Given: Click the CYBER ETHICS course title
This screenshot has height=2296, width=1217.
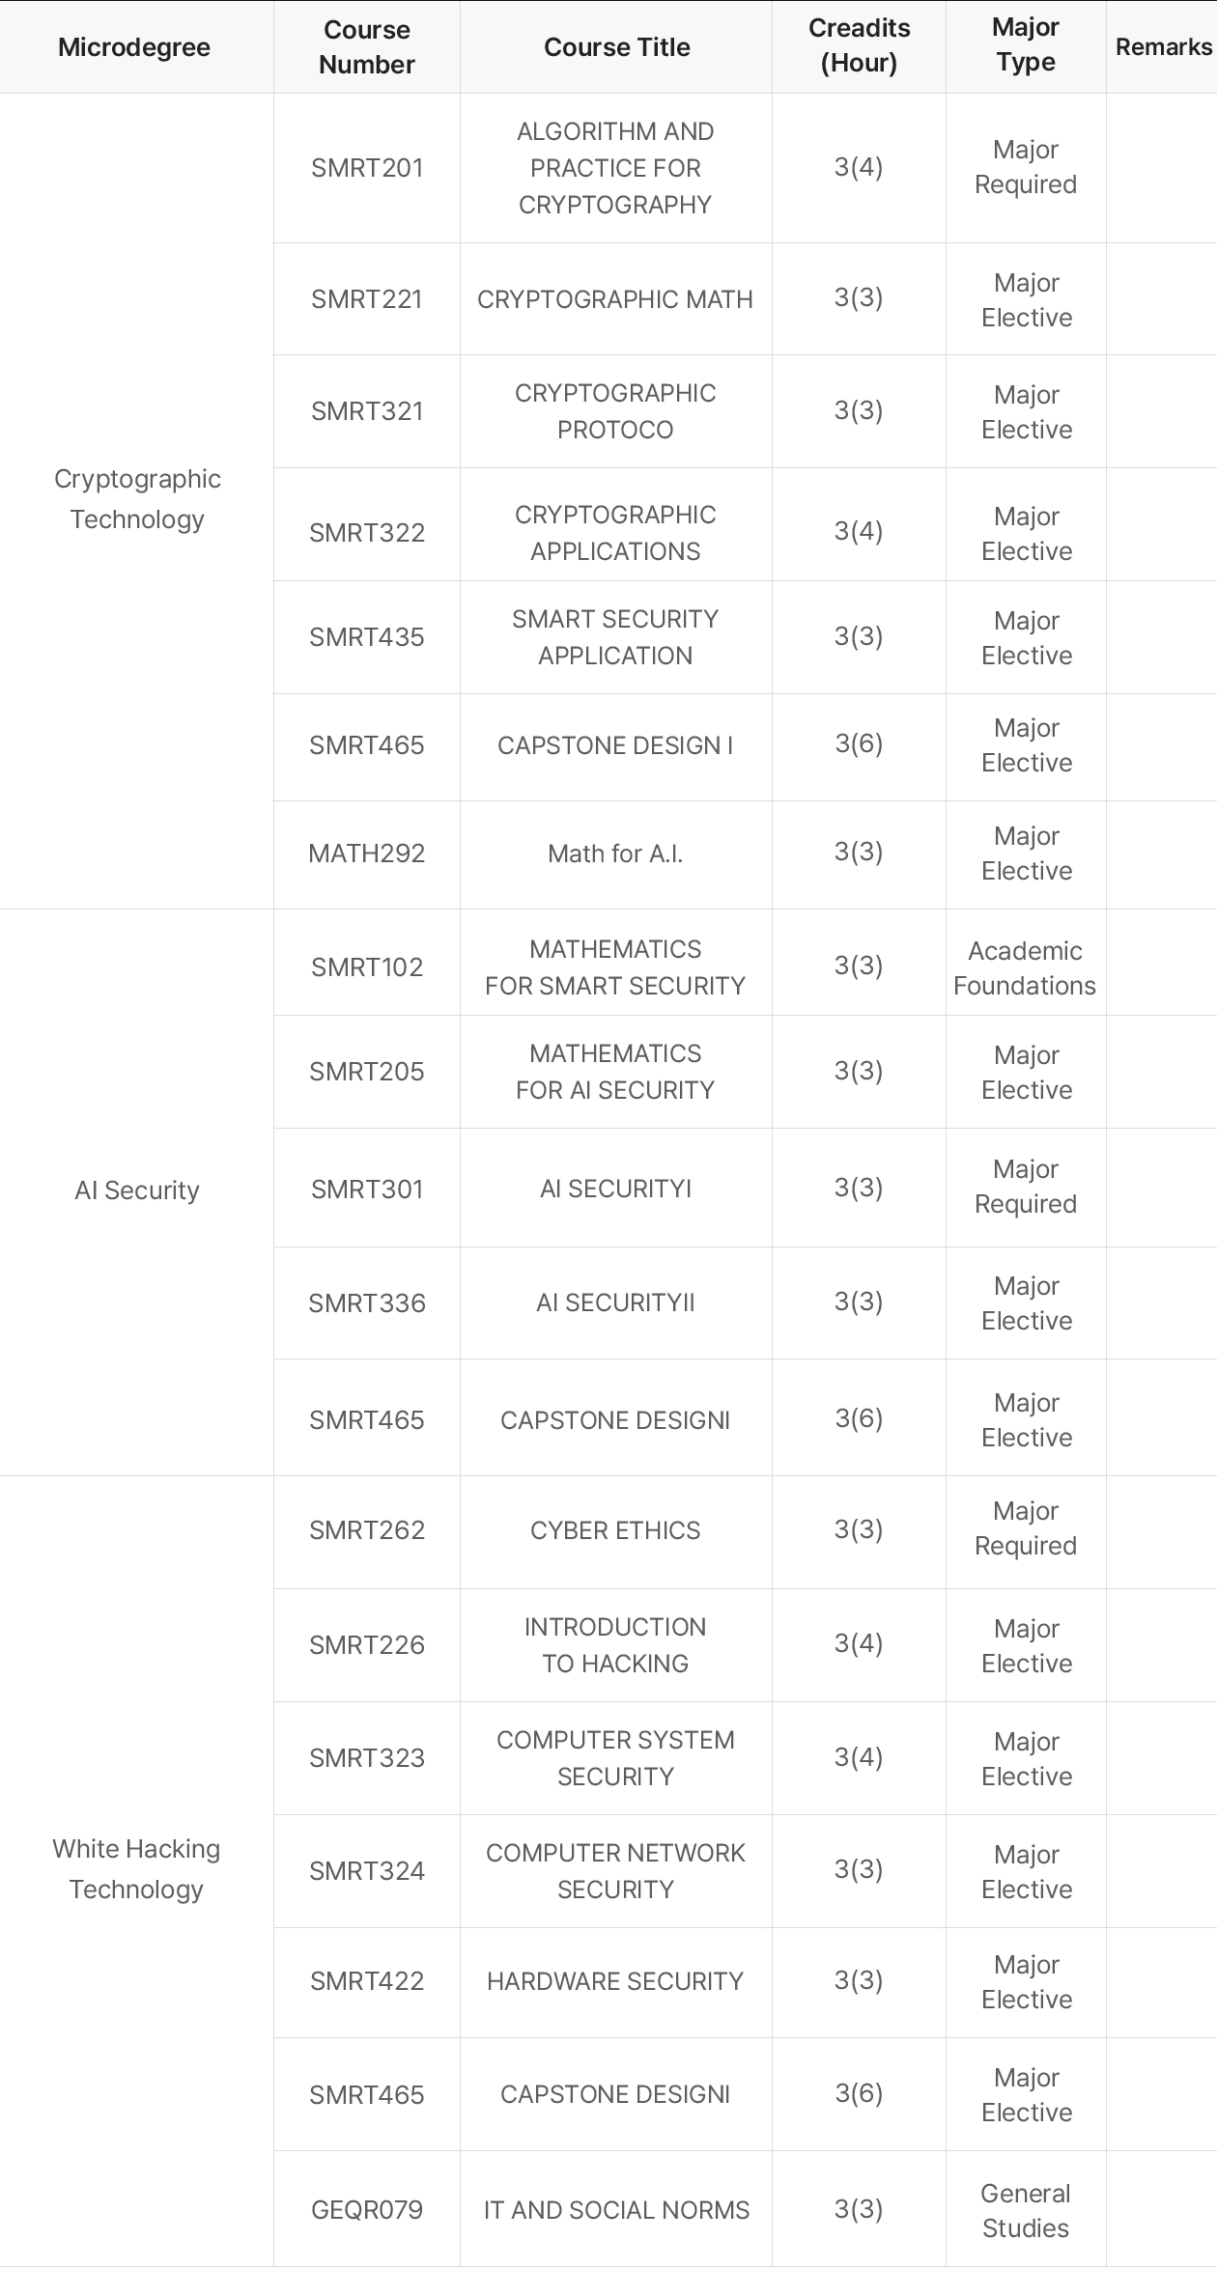Looking at the screenshot, I should pyautogui.click(x=615, y=1530).
